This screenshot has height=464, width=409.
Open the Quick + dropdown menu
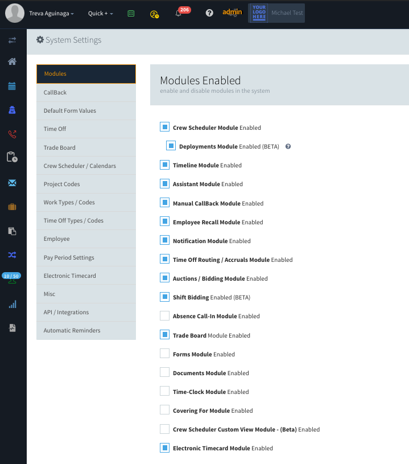[x=100, y=13]
